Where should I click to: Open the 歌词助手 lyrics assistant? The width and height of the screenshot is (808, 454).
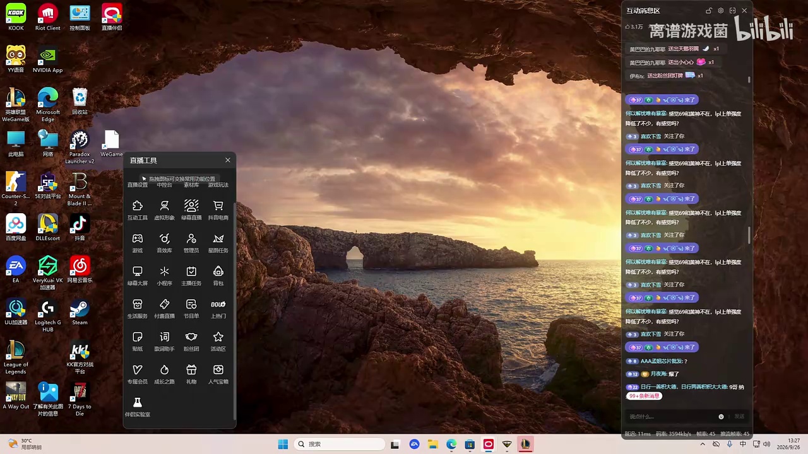click(x=164, y=341)
